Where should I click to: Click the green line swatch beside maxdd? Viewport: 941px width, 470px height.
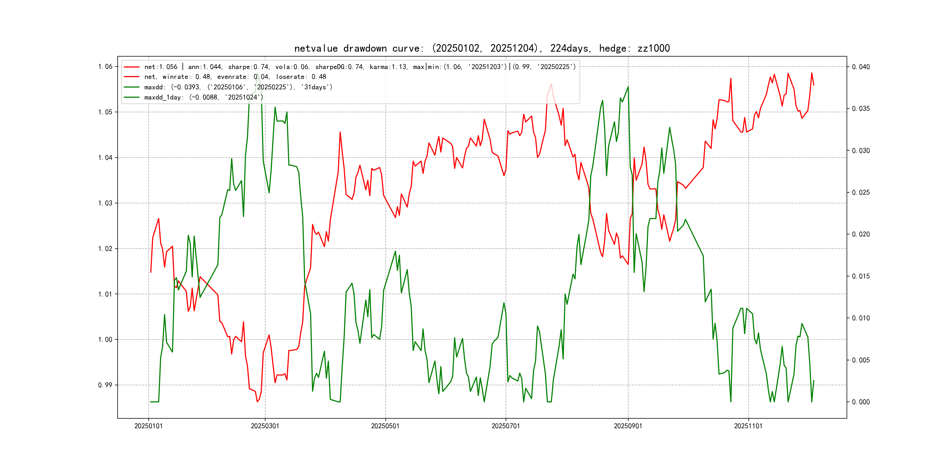(x=132, y=87)
